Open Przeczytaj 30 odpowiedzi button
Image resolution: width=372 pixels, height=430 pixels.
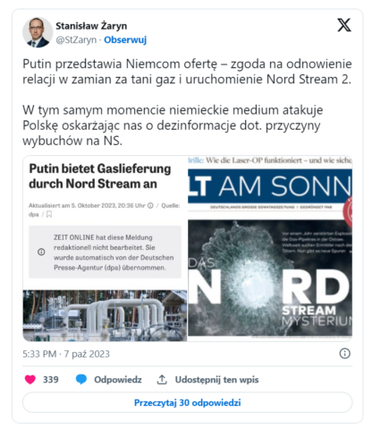(x=188, y=402)
